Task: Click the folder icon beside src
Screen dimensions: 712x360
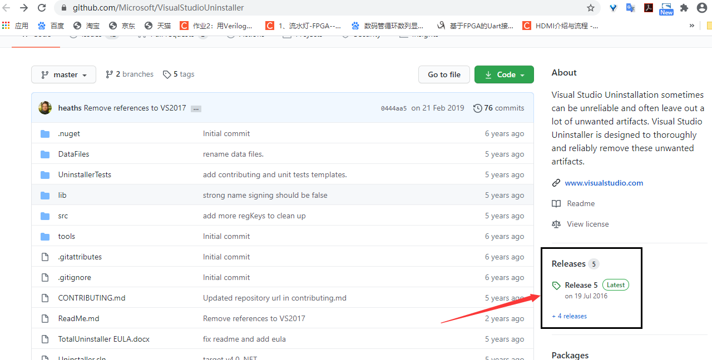Action: (x=45, y=216)
